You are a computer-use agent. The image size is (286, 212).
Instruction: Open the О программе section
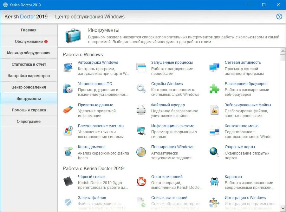[x=29, y=122]
